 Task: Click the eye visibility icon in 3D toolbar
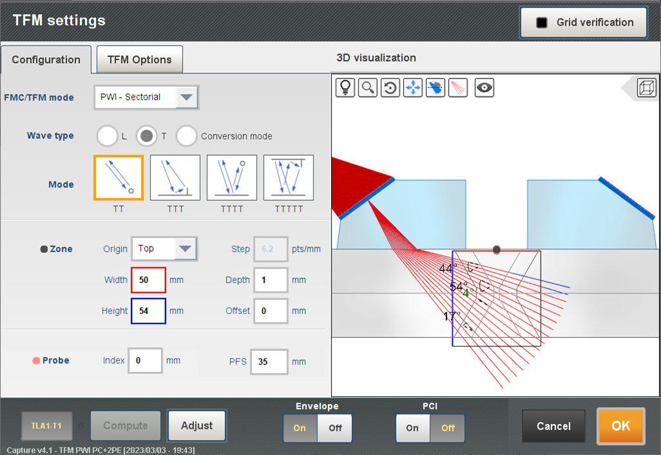484,88
